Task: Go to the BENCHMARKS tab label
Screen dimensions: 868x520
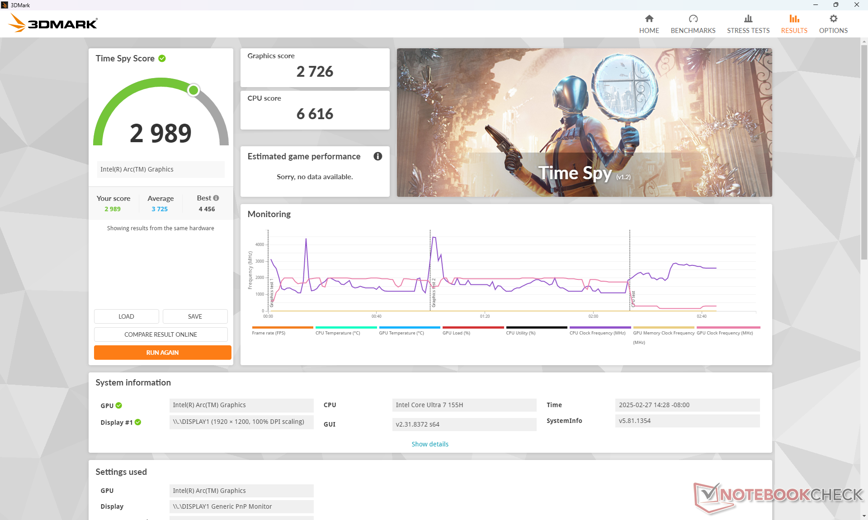Action: (x=693, y=31)
